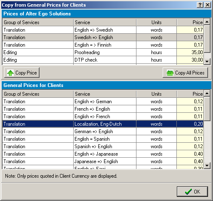The width and height of the screenshot is (213, 201).
Task: Click the price of English => German
Action: point(190,102)
